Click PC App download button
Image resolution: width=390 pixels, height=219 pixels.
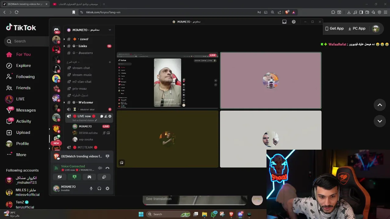(x=356, y=28)
